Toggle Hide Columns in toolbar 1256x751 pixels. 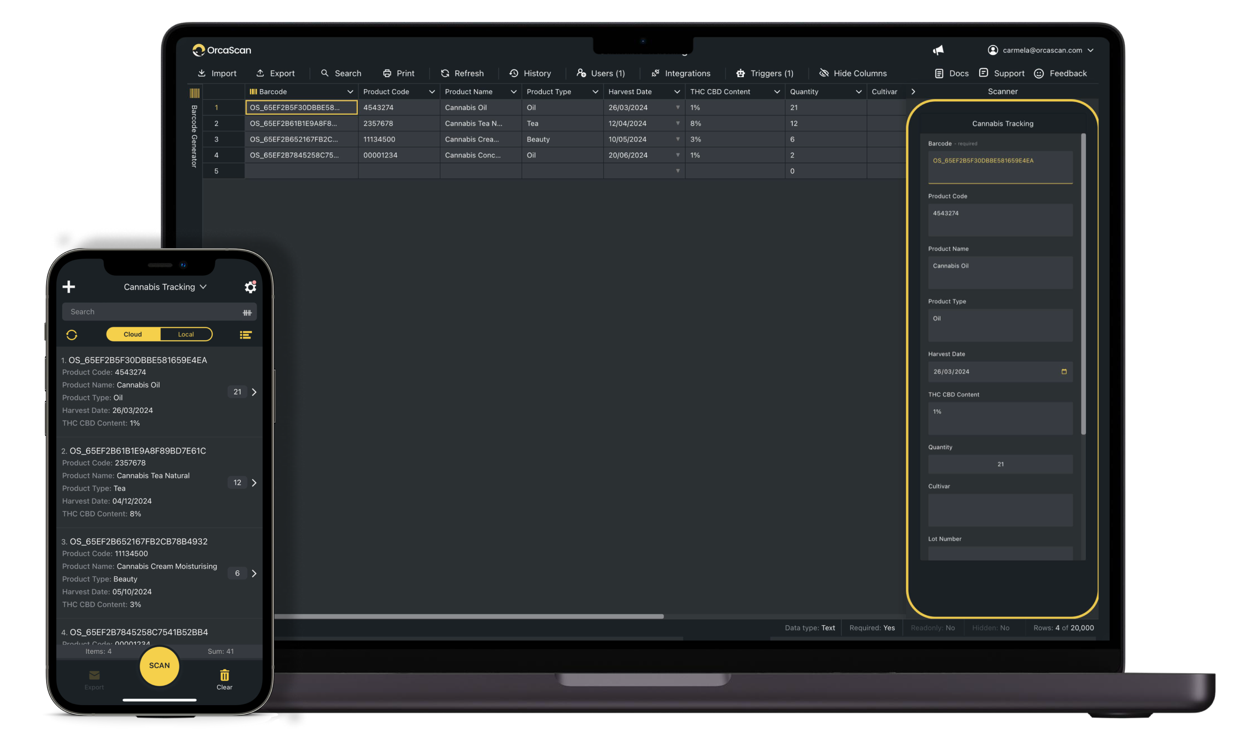tap(853, 73)
